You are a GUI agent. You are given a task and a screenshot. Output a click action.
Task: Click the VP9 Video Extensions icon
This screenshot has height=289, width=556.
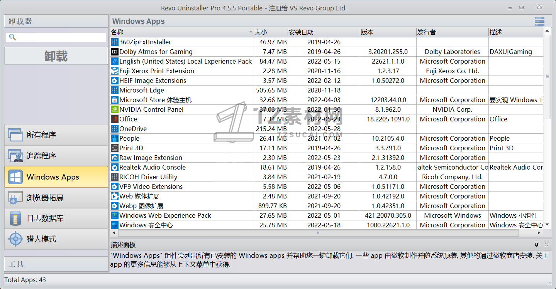coord(114,187)
